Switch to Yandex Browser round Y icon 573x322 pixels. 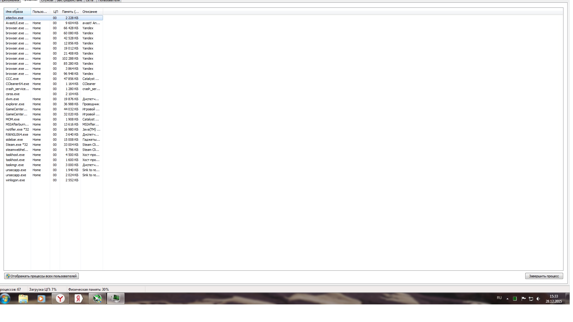[60, 298]
